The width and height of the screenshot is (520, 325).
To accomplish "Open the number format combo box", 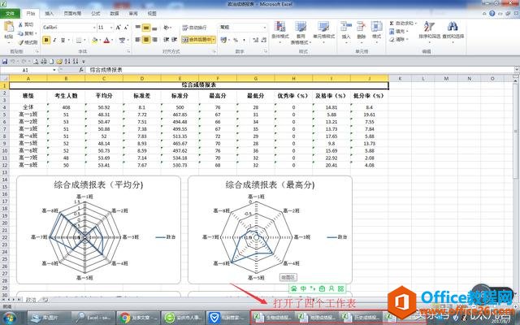I will [243, 27].
